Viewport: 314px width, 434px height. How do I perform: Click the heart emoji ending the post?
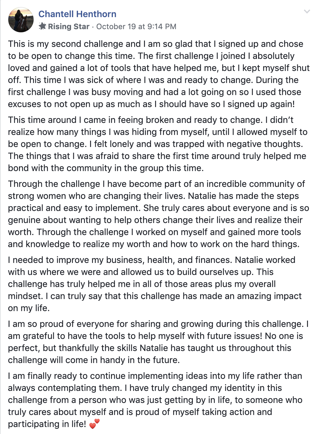pos(95,424)
